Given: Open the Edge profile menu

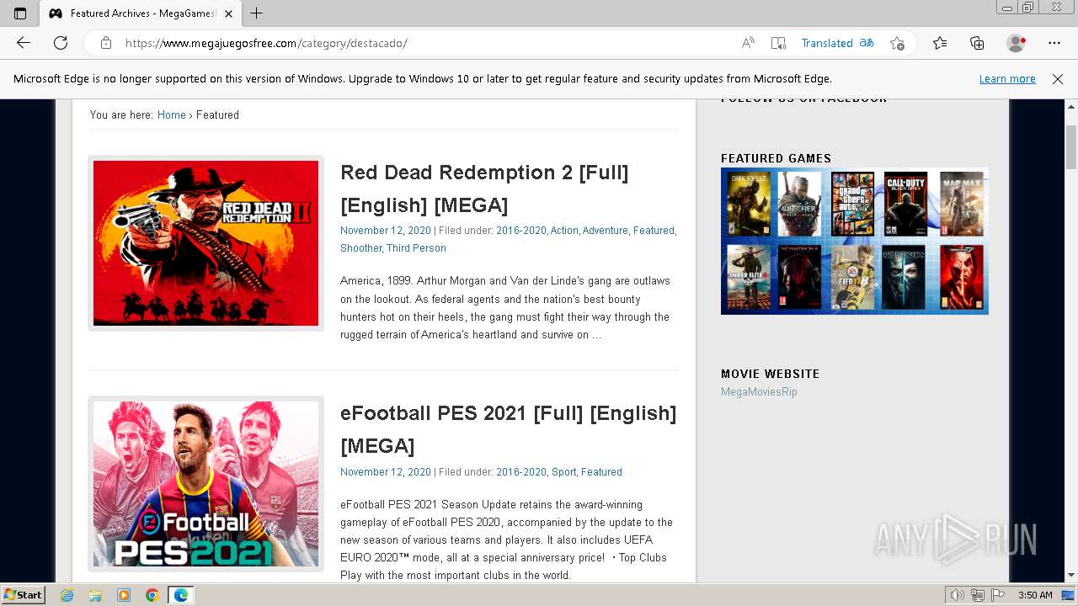Looking at the screenshot, I should (x=1016, y=43).
